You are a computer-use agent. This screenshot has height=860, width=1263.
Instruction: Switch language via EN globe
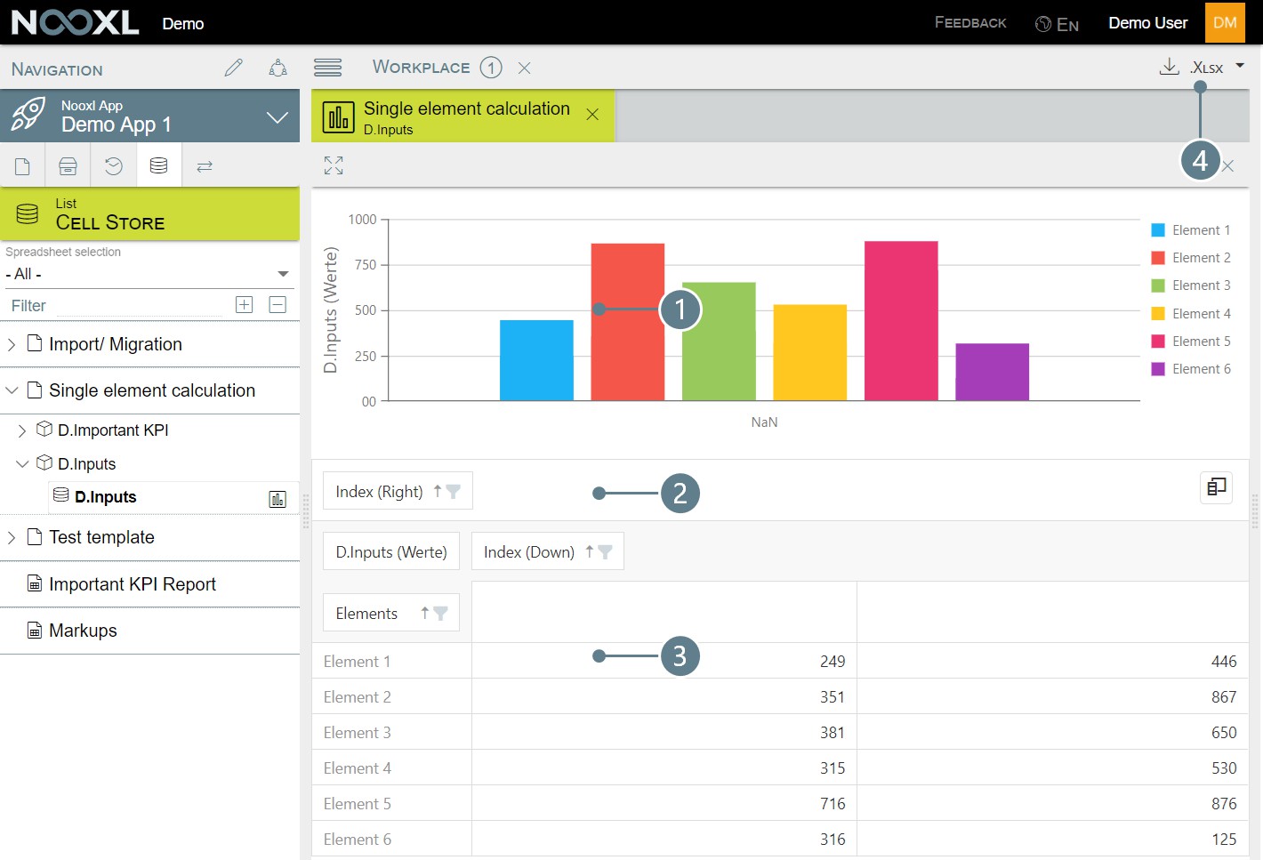click(x=1058, y=24)
